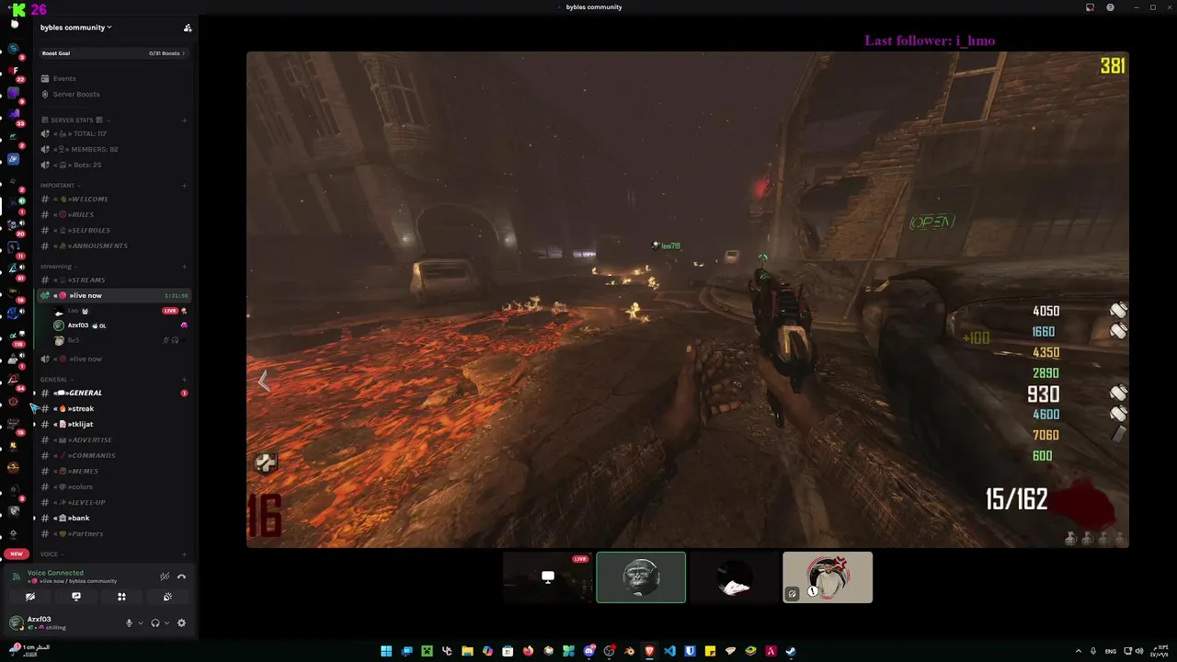This screenshot has height=662, width=1177.
Task: Open the inbox icon in title bar
Action: (x=1090, y=7)
